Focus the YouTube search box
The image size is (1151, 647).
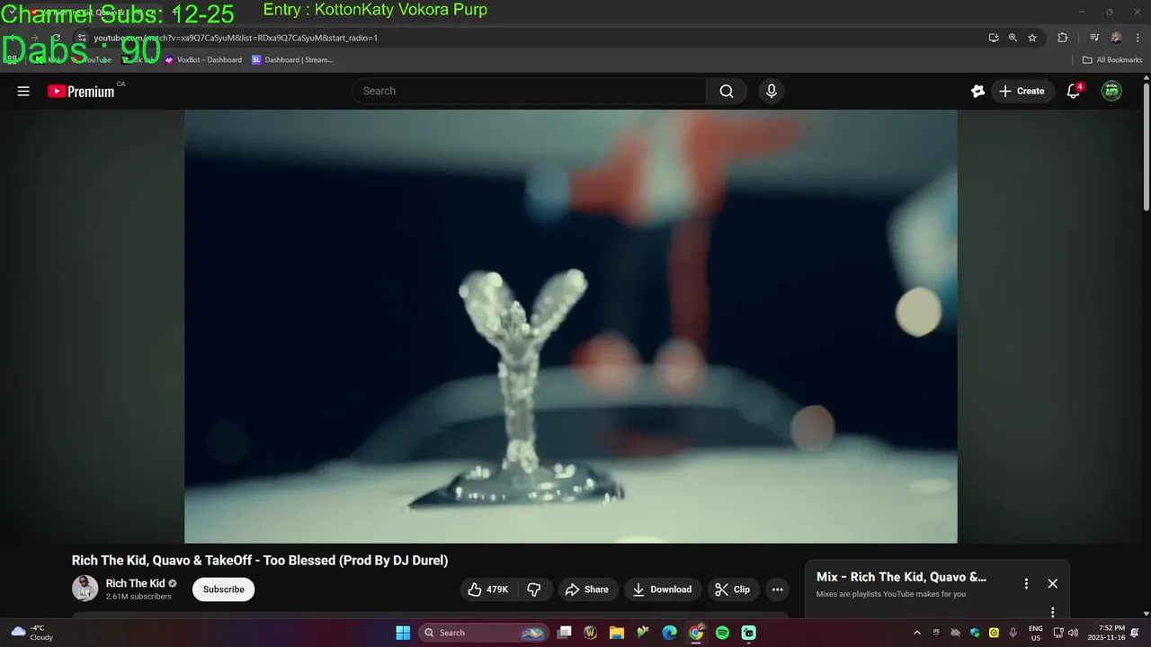click(x=529, y=91)
